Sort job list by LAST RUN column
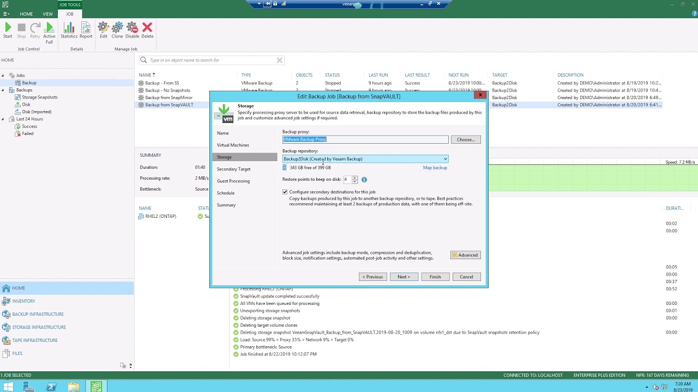This screenshot has height=392, width=698. coord(378,75)
